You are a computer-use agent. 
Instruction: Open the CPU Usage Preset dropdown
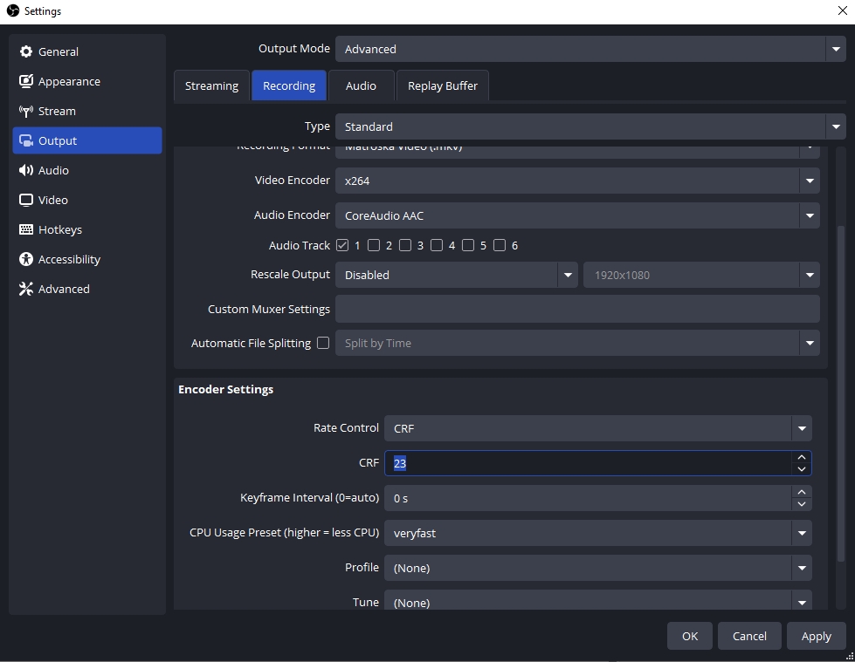coord(598,533)
